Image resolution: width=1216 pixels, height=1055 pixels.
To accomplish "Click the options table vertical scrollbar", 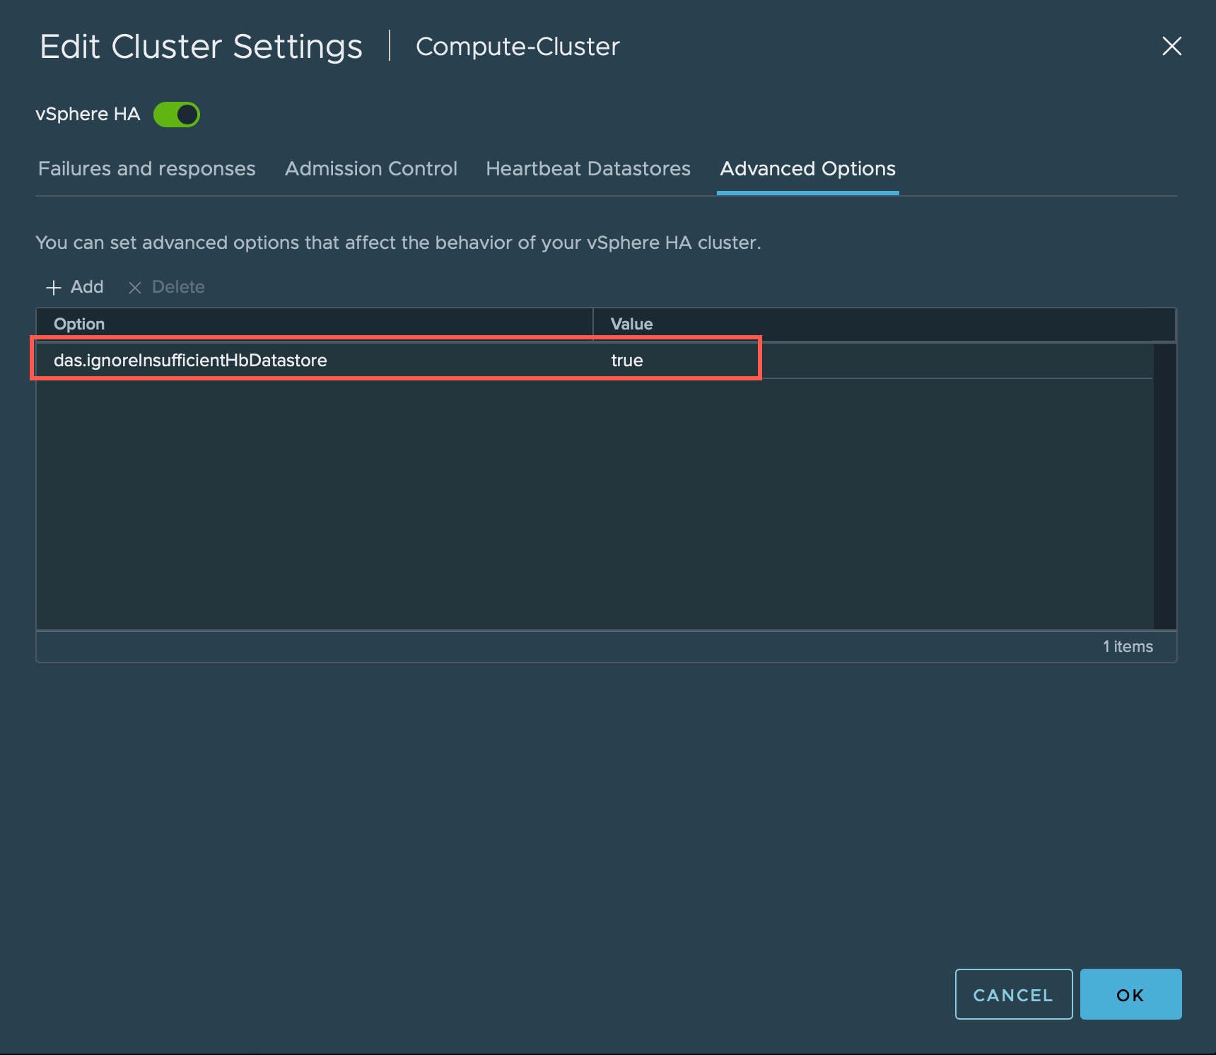I will [1164, 486].
